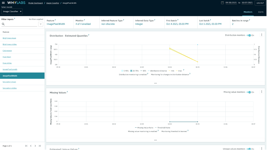Screen dimensions: 267x150
Task: Switch to the Monitors tab
Action: coord(248,12)
